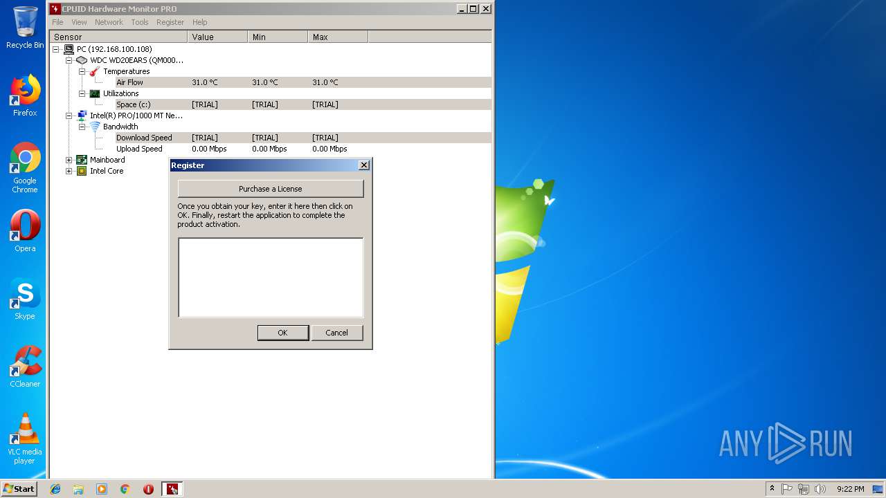Click the taskbar clock showing 9:22 PM
This screenshot has height=498, width=886.
click(x=850, y=489)
